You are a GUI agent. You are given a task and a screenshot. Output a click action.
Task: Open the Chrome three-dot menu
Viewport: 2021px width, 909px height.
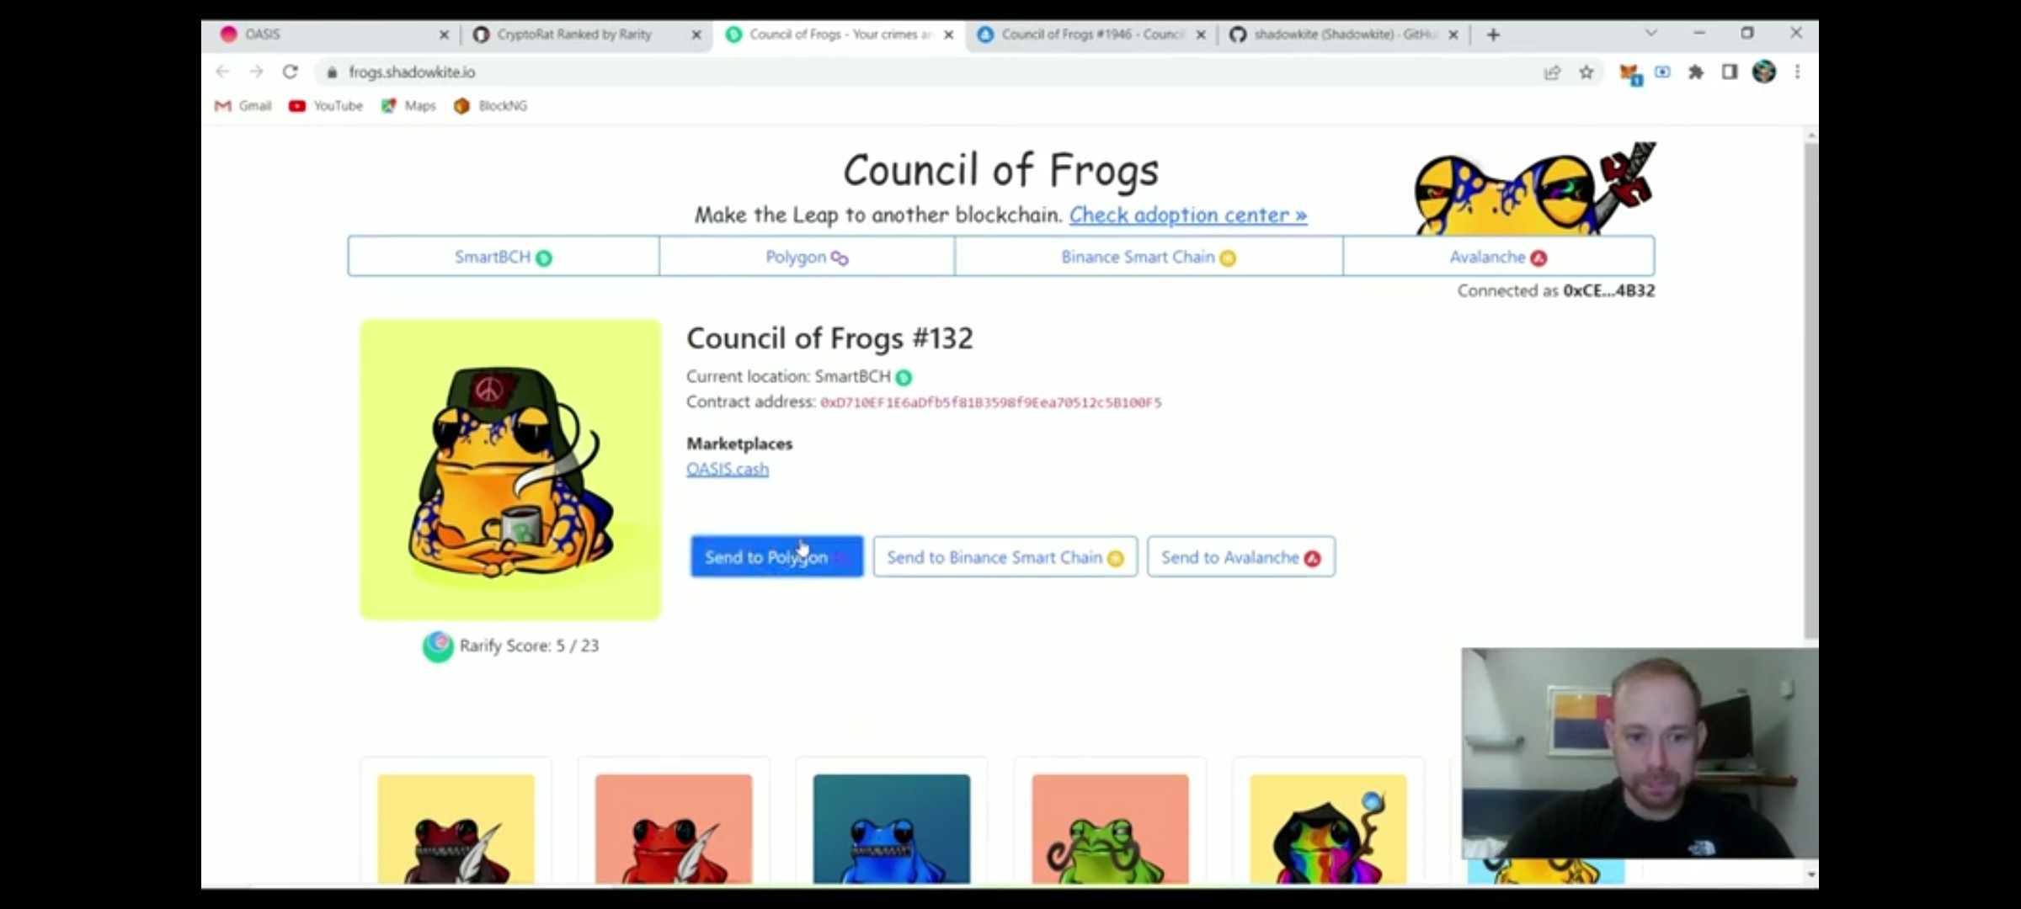(1797, 72)
